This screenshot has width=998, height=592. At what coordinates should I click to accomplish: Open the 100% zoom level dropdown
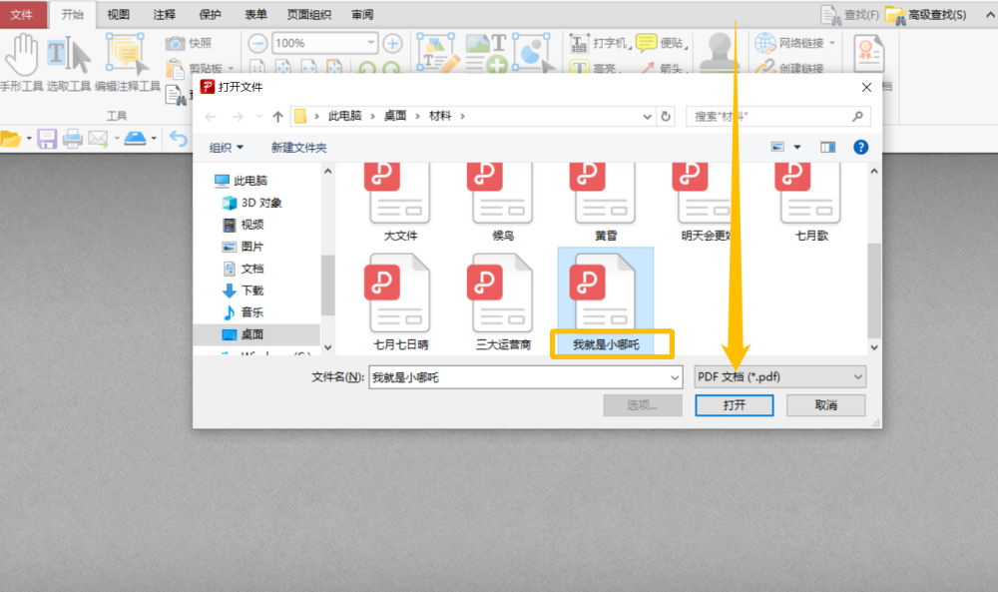click(x=370, y=43)
